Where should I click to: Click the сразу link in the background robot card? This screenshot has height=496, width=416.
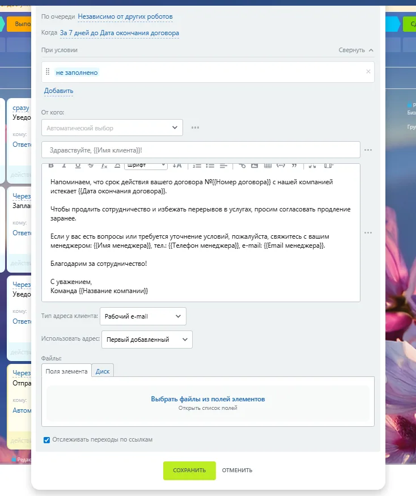(x=21, y=108)
